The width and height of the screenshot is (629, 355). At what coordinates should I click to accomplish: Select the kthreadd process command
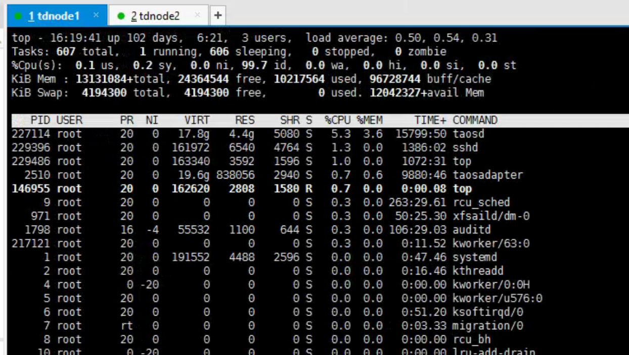[x=478, y=271]
